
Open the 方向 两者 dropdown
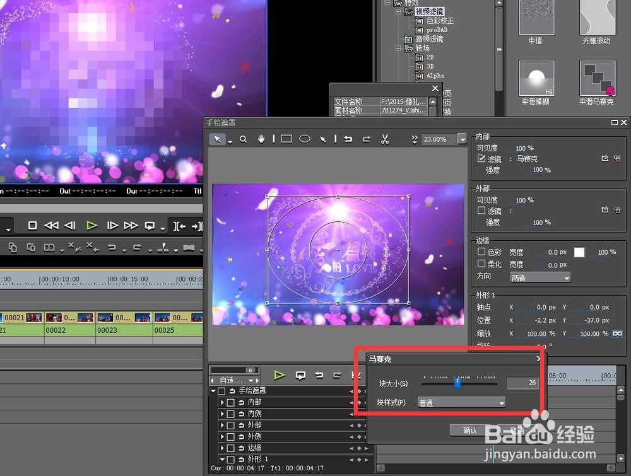tap(540, 278)
